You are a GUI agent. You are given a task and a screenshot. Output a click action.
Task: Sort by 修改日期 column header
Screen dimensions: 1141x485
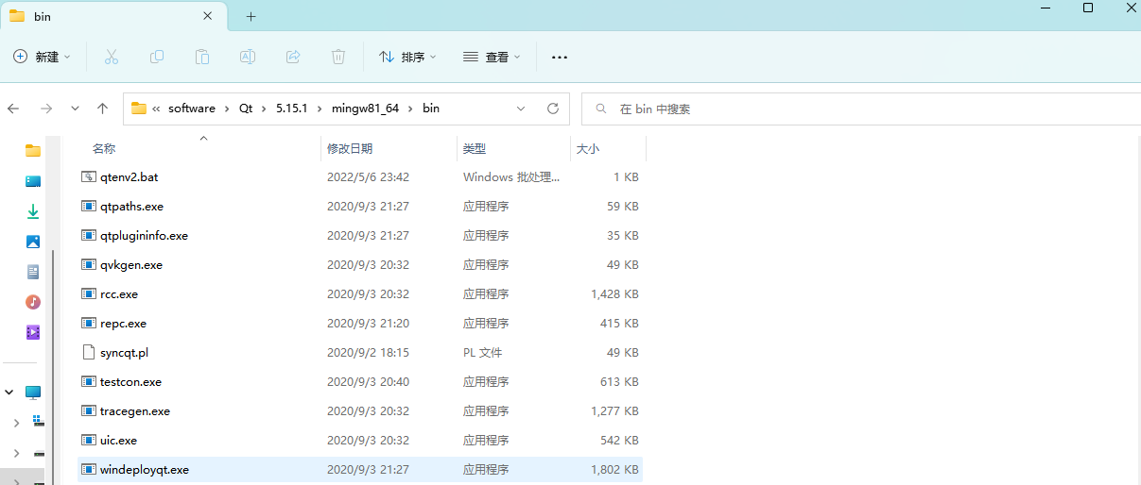click(x=350, y=148)
